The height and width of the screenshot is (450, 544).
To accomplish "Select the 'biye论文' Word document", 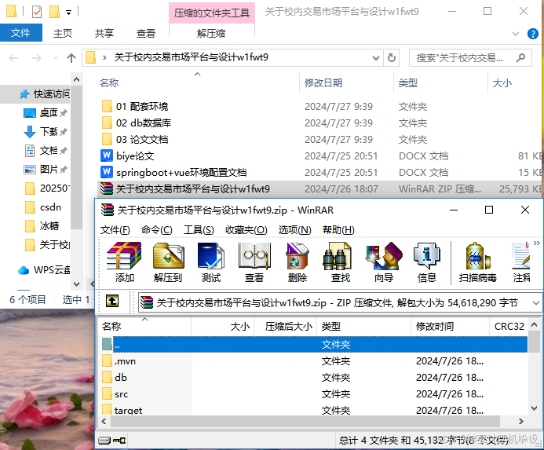I will [x=128, y=156].
